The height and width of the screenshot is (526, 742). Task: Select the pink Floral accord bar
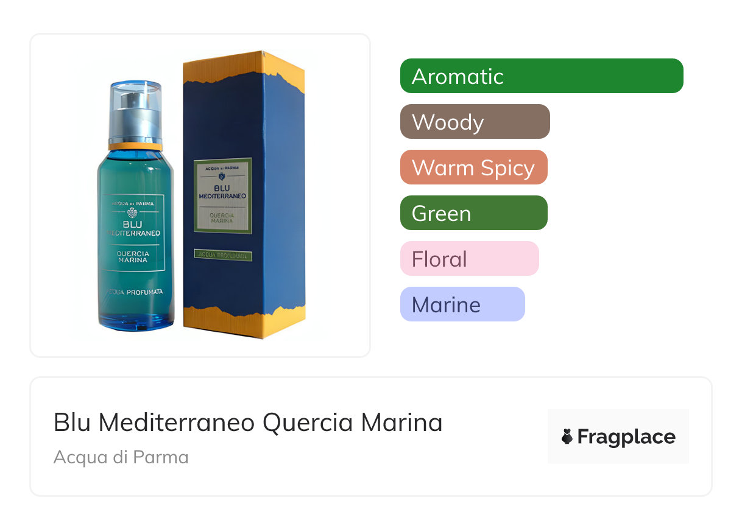[x=470, y=259]
